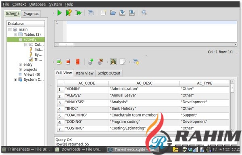Viewport: 242px width, 155px height.
Task: Rollback changes with red X database icon
Action: tap(100, 61)
